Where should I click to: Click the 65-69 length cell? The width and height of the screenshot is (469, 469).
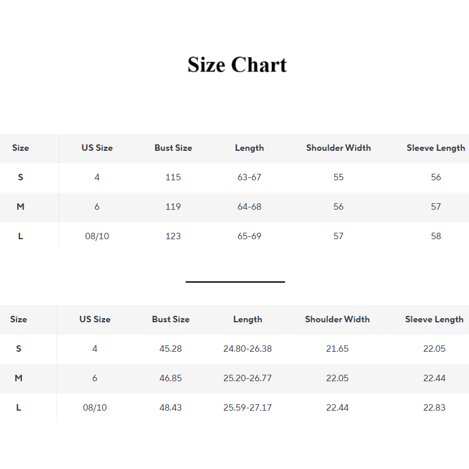click(x=249, y=236)
